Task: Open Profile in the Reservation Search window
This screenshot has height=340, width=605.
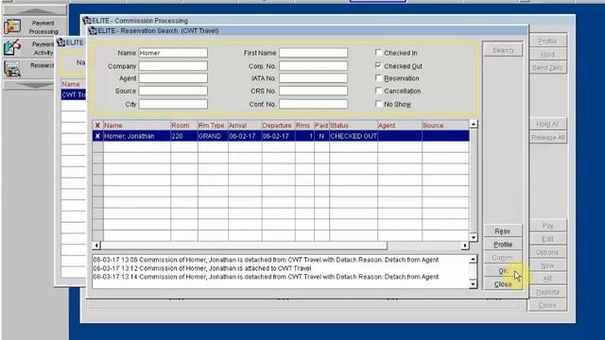Action: click(503, 245)
